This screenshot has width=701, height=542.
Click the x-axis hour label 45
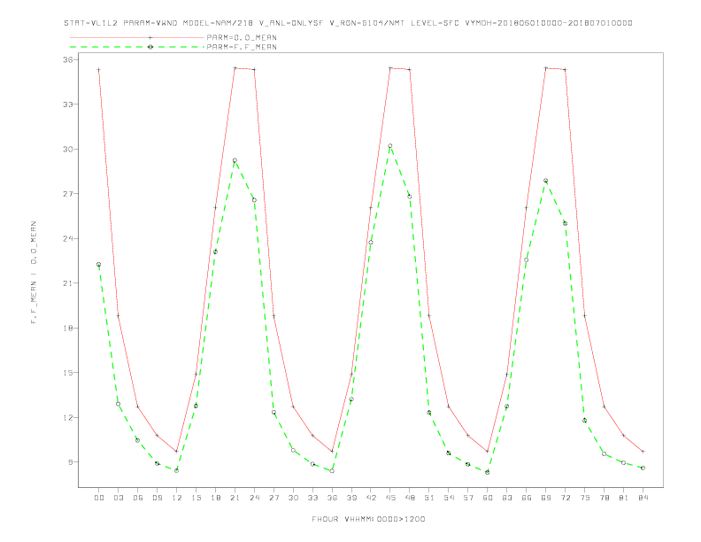(x=390, y=498)
